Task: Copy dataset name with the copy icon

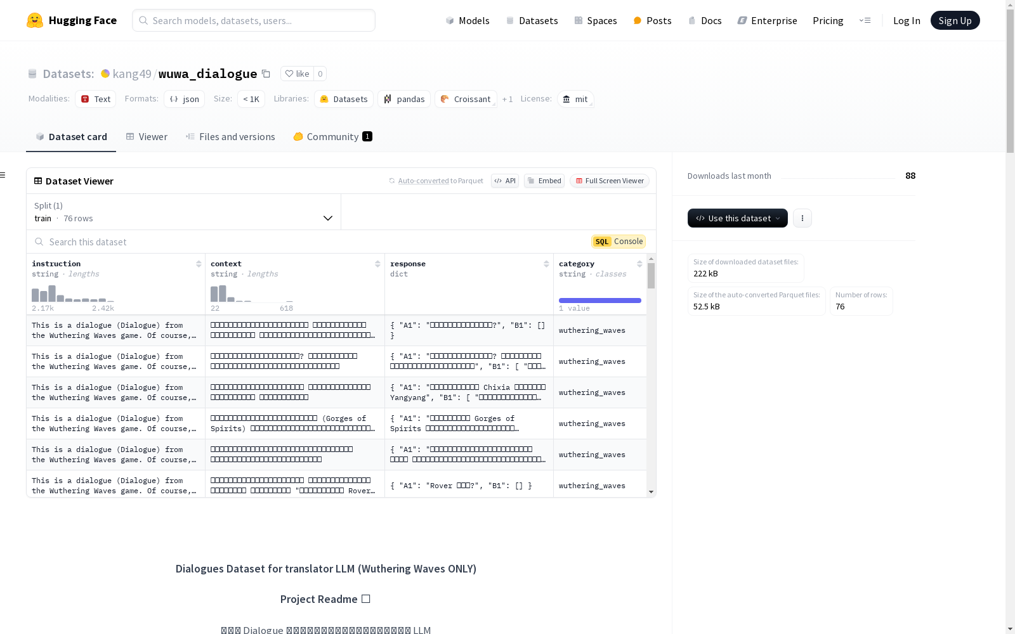Action: click(x=266, y=74)
